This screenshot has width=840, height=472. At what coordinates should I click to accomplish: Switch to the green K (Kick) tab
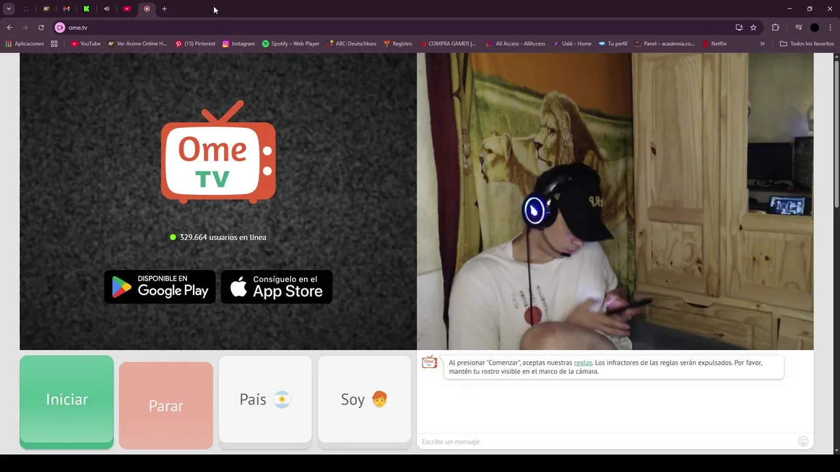(x=86, y=9)
